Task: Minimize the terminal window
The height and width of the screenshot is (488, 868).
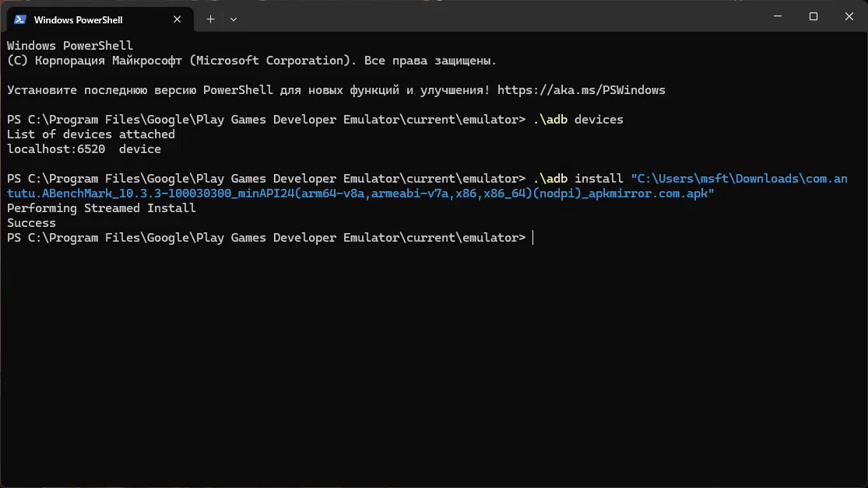Action: pos(777,16)
